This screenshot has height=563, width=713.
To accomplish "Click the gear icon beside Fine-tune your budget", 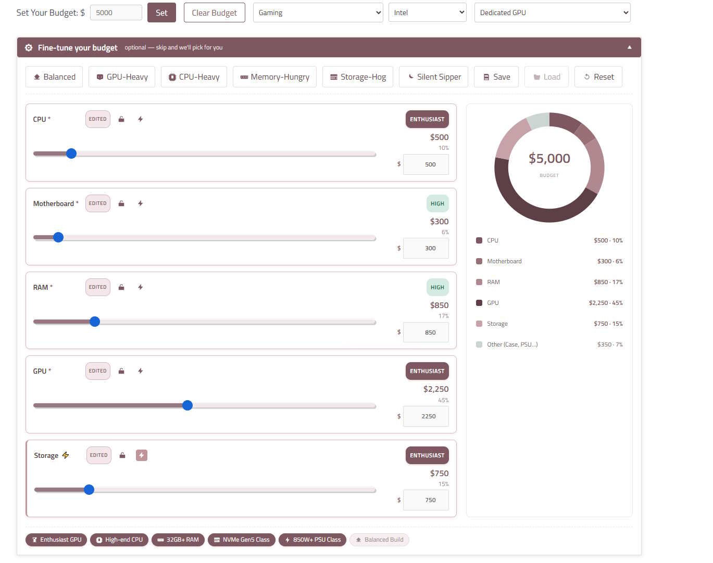I will tap(29, 47).
